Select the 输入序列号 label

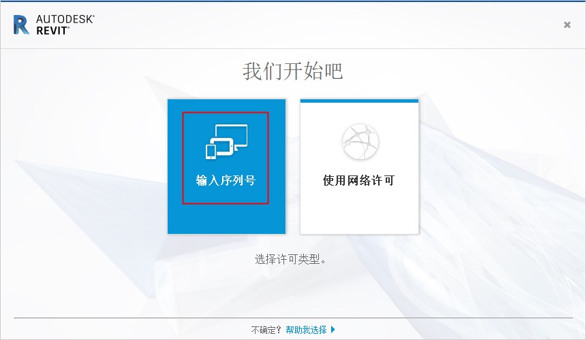(x=226, y=181)
